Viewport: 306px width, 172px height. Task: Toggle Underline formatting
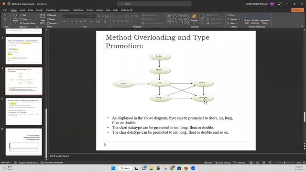[x=72, y=21]
